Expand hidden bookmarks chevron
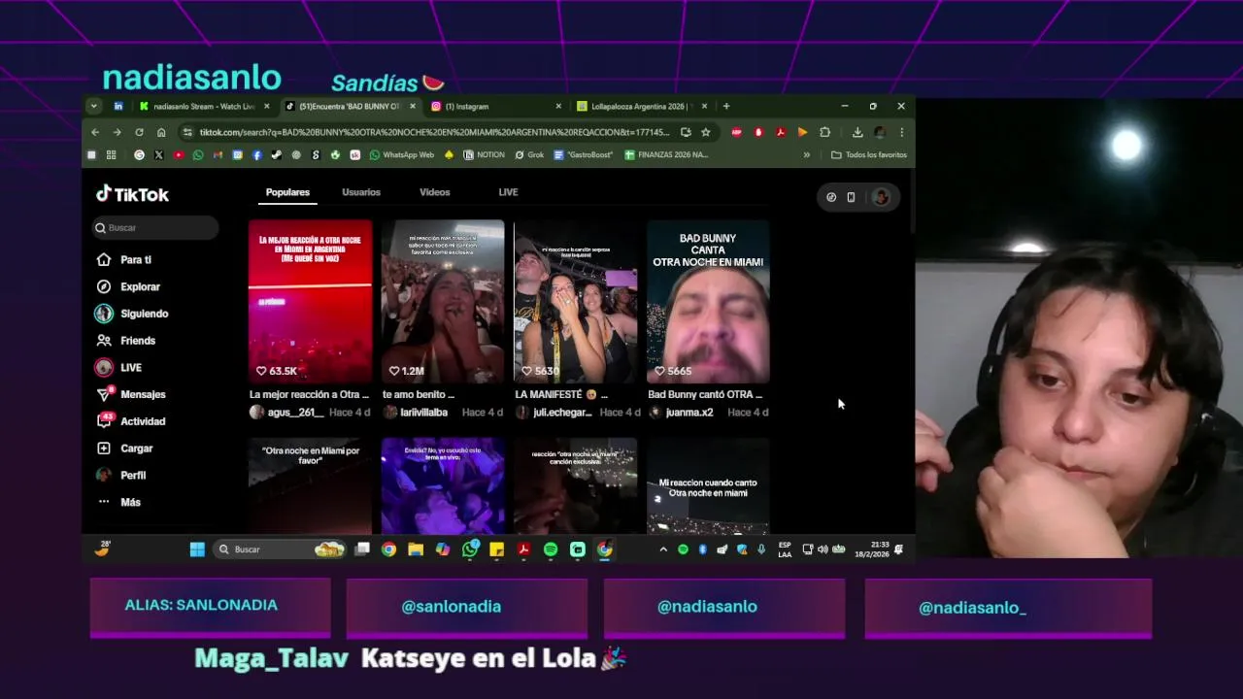1243x699 pixels. [806, 154]
